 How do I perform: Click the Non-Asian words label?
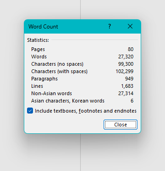click(51, 93)
